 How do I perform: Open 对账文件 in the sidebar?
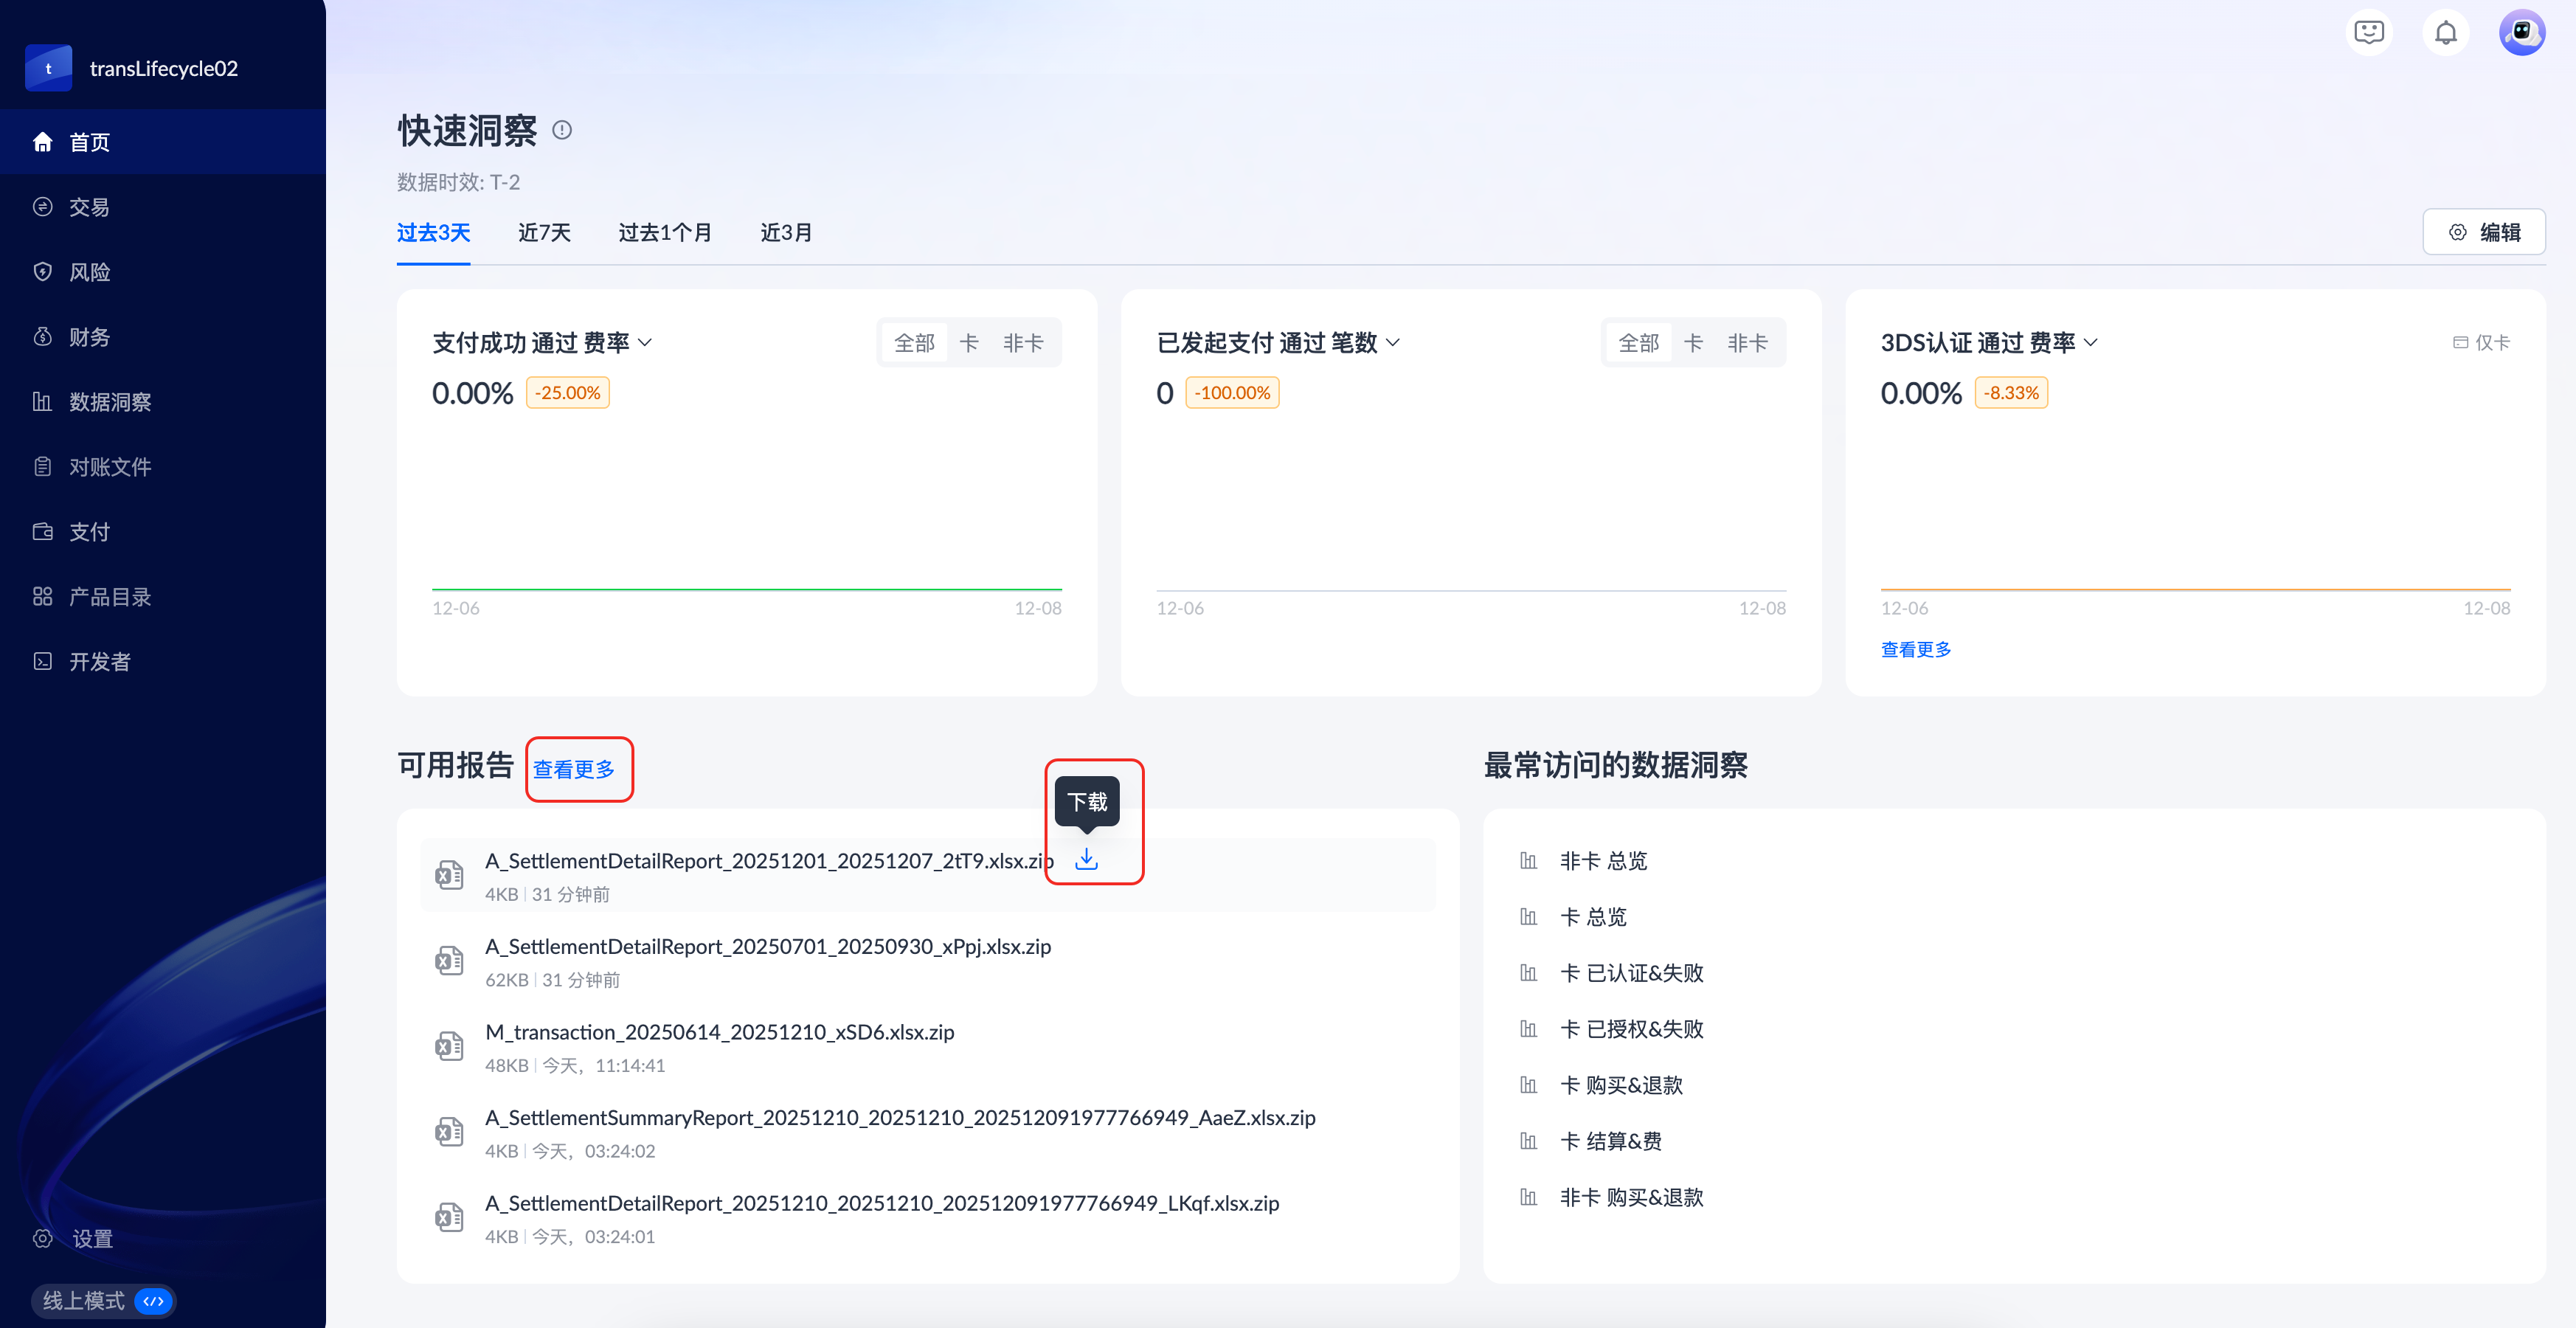pyautogui.click(x=110, y=467)
